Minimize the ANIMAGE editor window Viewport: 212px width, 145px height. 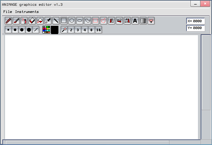click(x=195, y=4)
